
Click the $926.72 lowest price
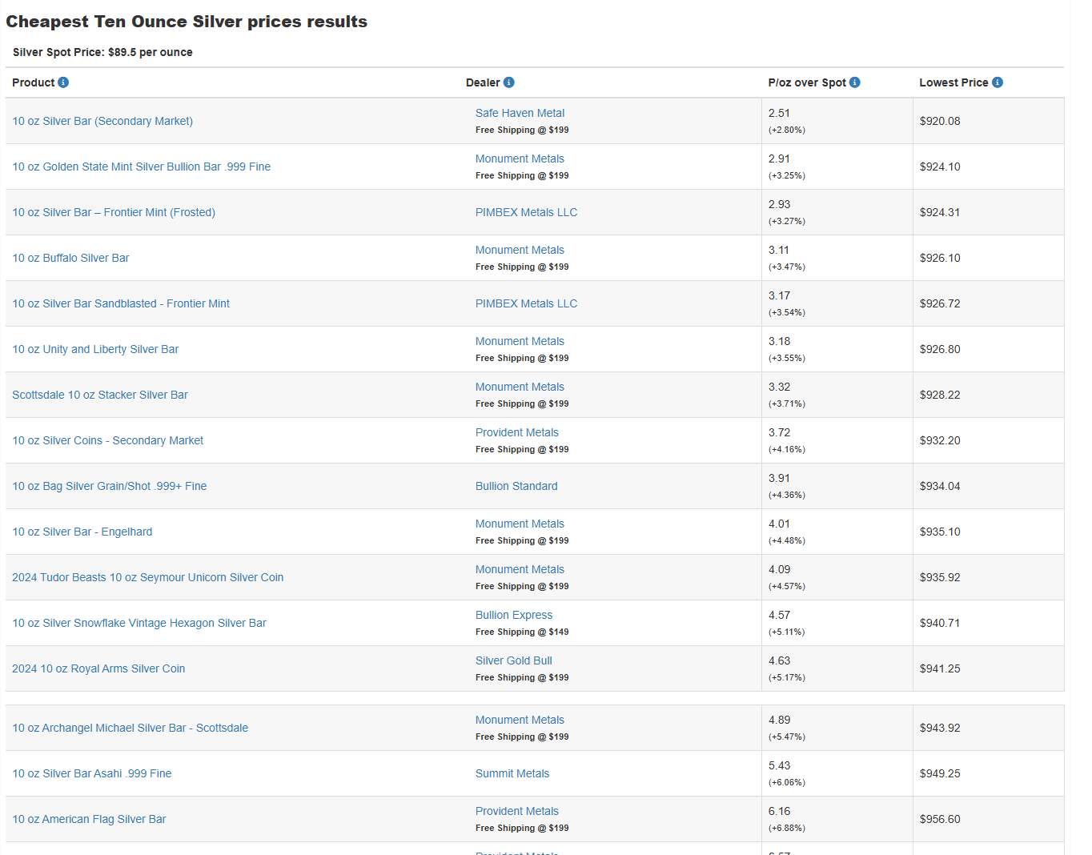[x=940, y=303]
